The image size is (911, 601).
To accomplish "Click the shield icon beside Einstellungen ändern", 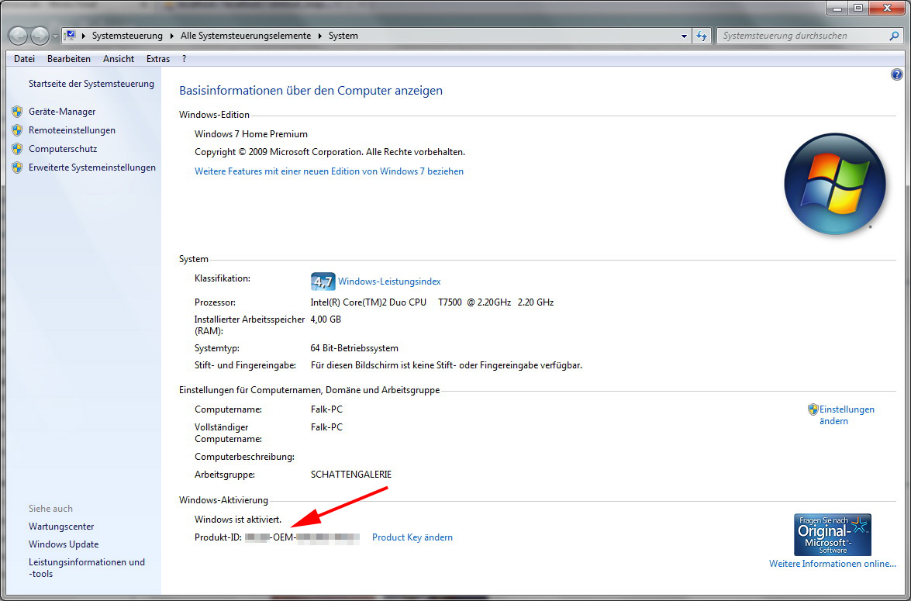I will [813, 409].
